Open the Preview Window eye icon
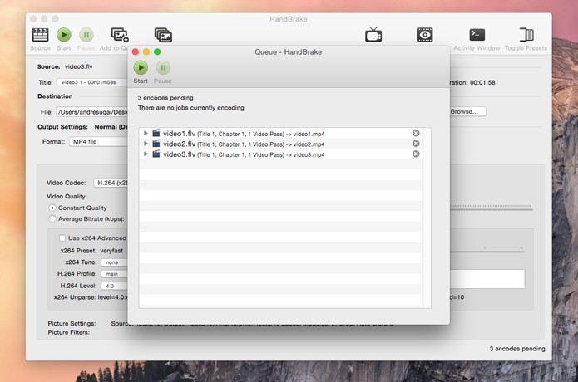Image resolution: width=578 pixels, height=382 pixels. point(425,35)
